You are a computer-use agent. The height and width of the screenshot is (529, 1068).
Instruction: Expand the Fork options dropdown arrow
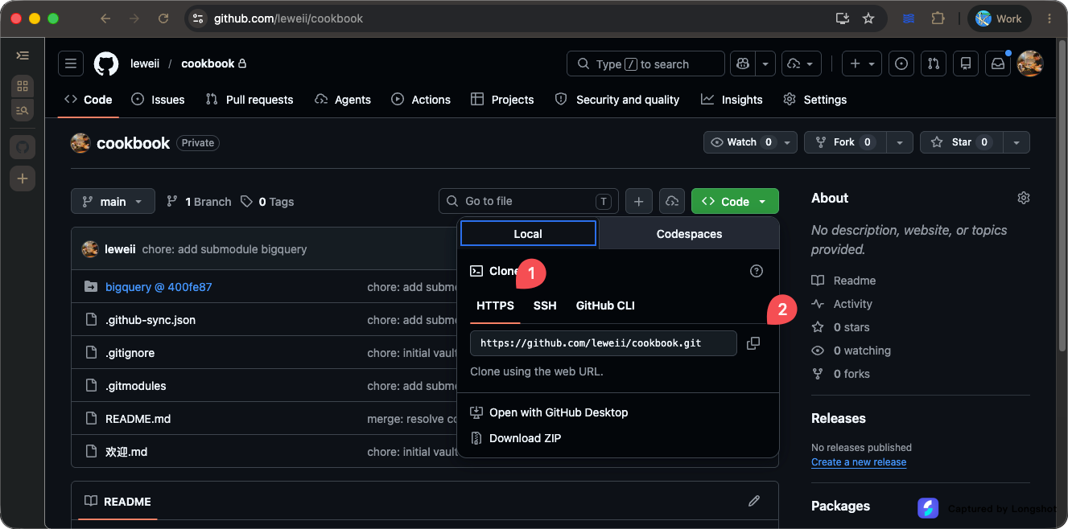(x=900, y=142)
